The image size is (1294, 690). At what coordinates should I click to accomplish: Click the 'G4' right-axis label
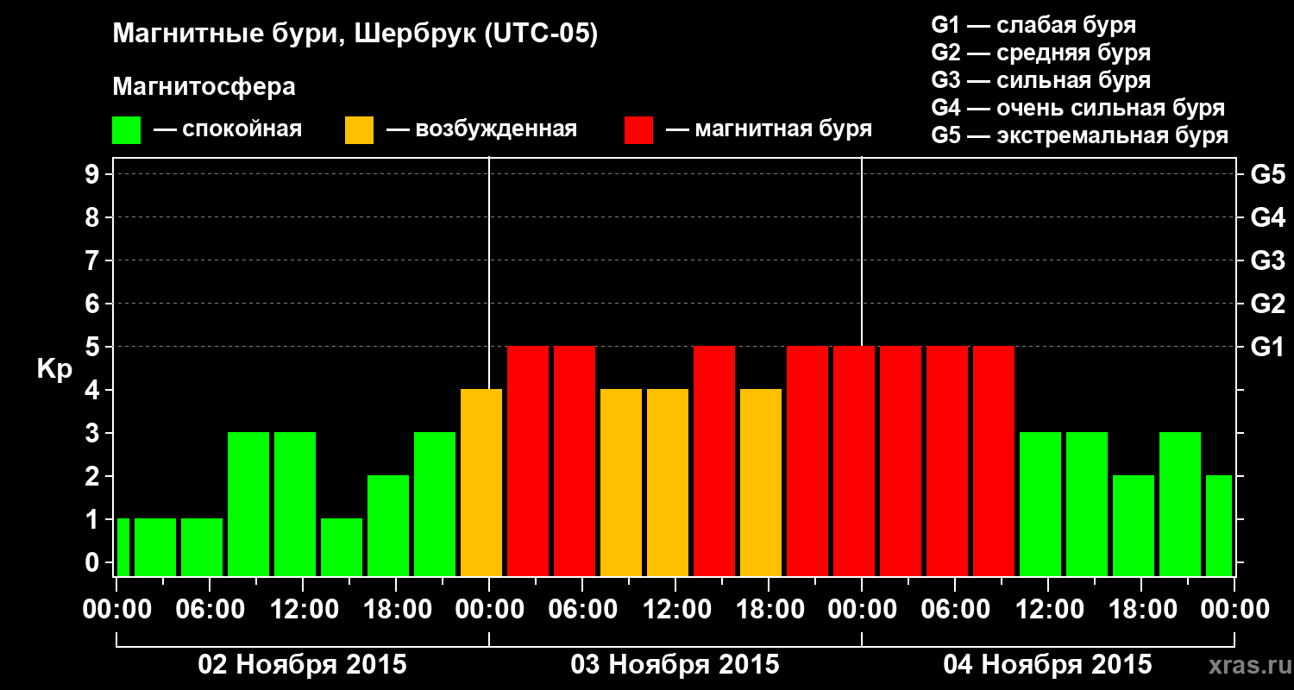1268,217
